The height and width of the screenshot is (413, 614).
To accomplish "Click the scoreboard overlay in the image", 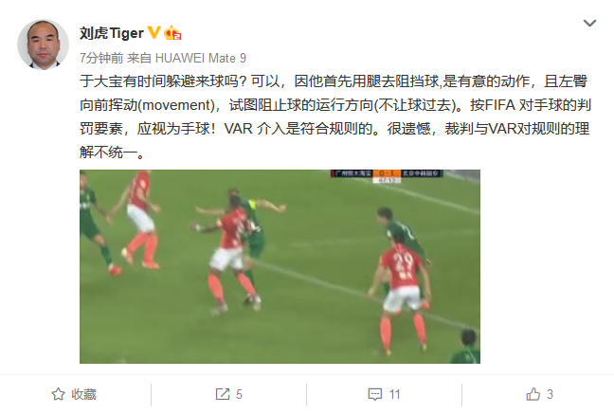I will coord(387,176).
